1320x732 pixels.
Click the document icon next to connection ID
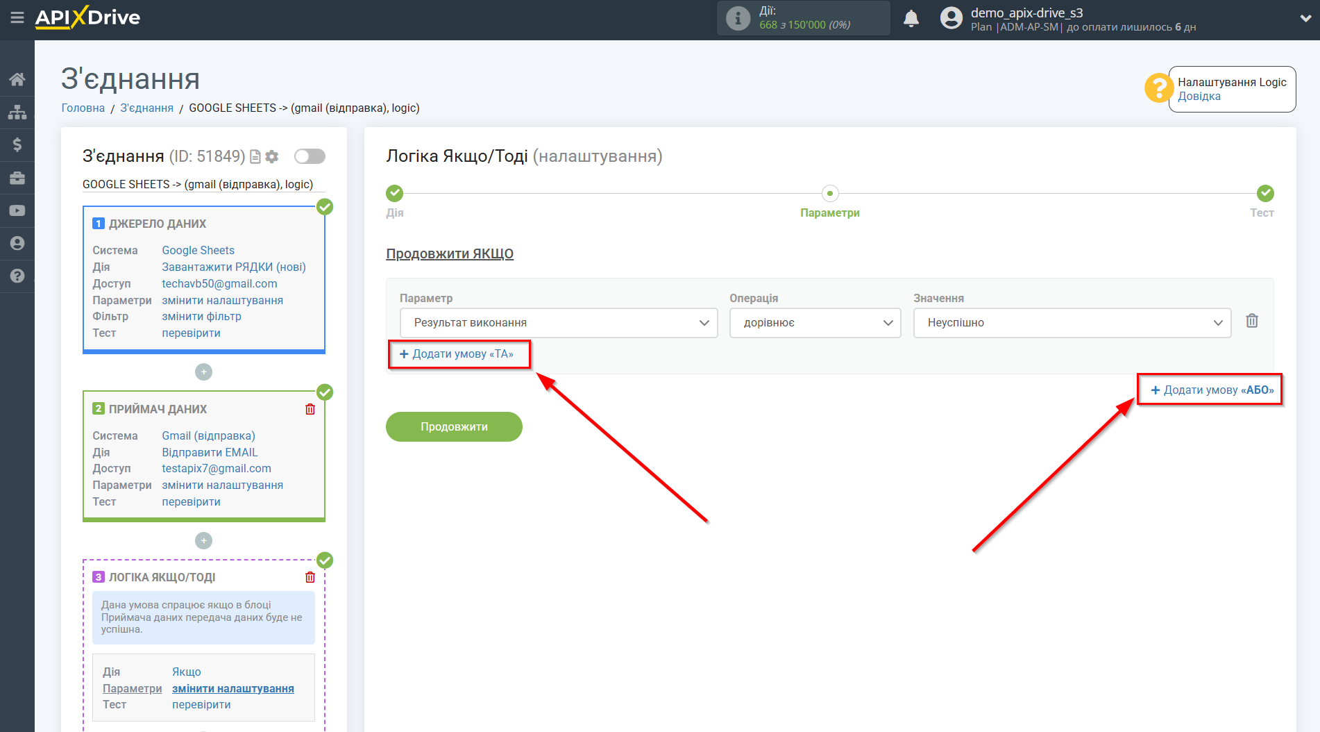255,157
